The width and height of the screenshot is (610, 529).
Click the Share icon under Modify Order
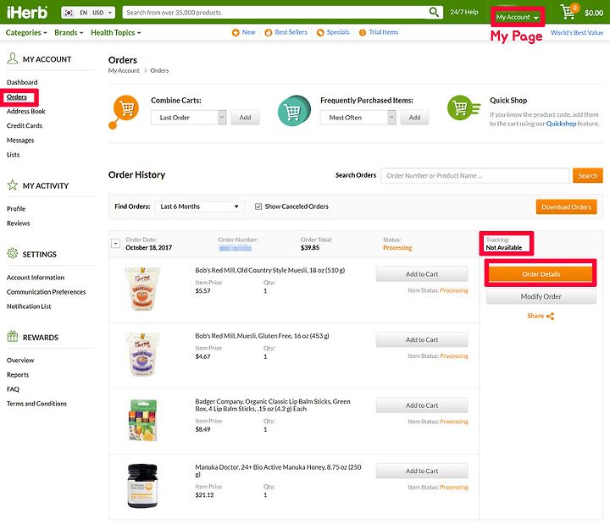point(550,316)
